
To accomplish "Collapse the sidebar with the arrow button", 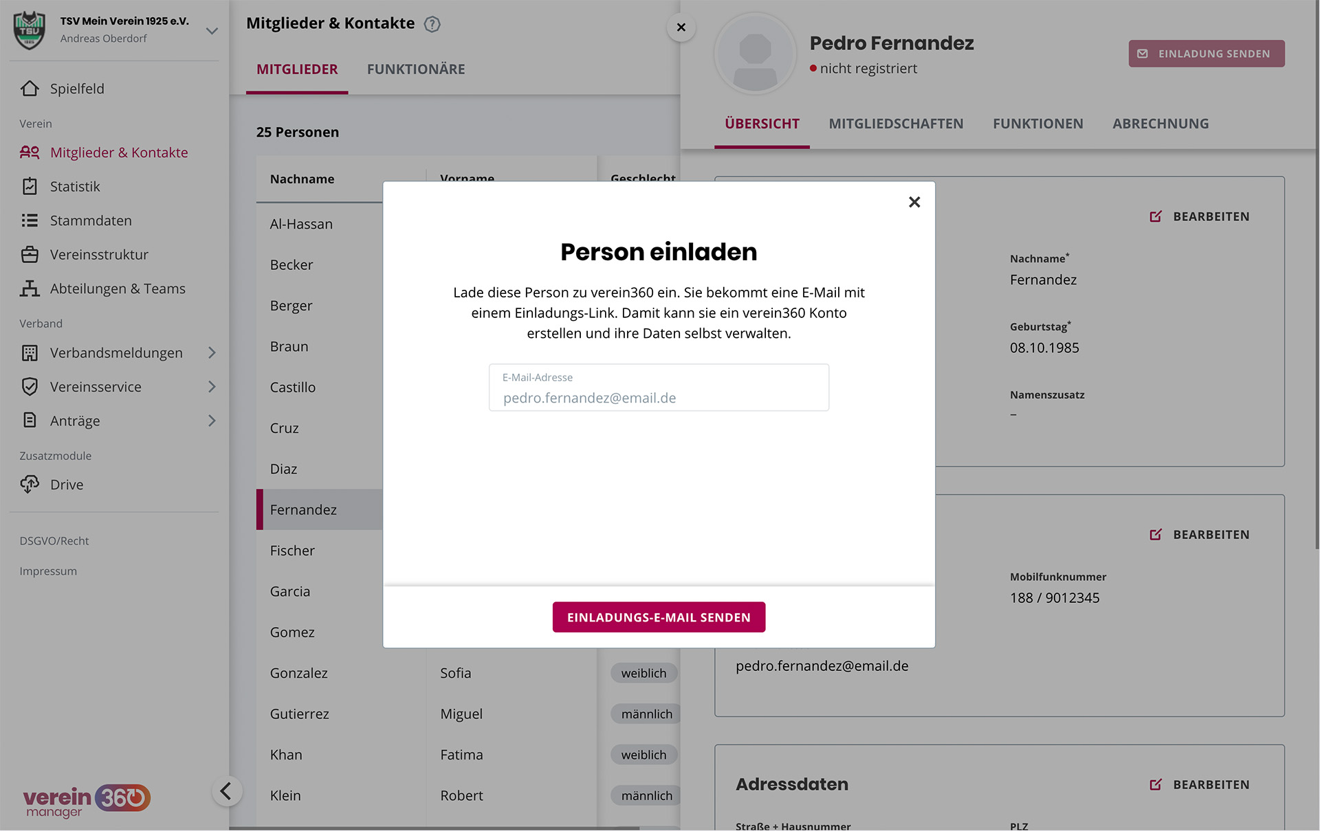I will pos(226,791).
